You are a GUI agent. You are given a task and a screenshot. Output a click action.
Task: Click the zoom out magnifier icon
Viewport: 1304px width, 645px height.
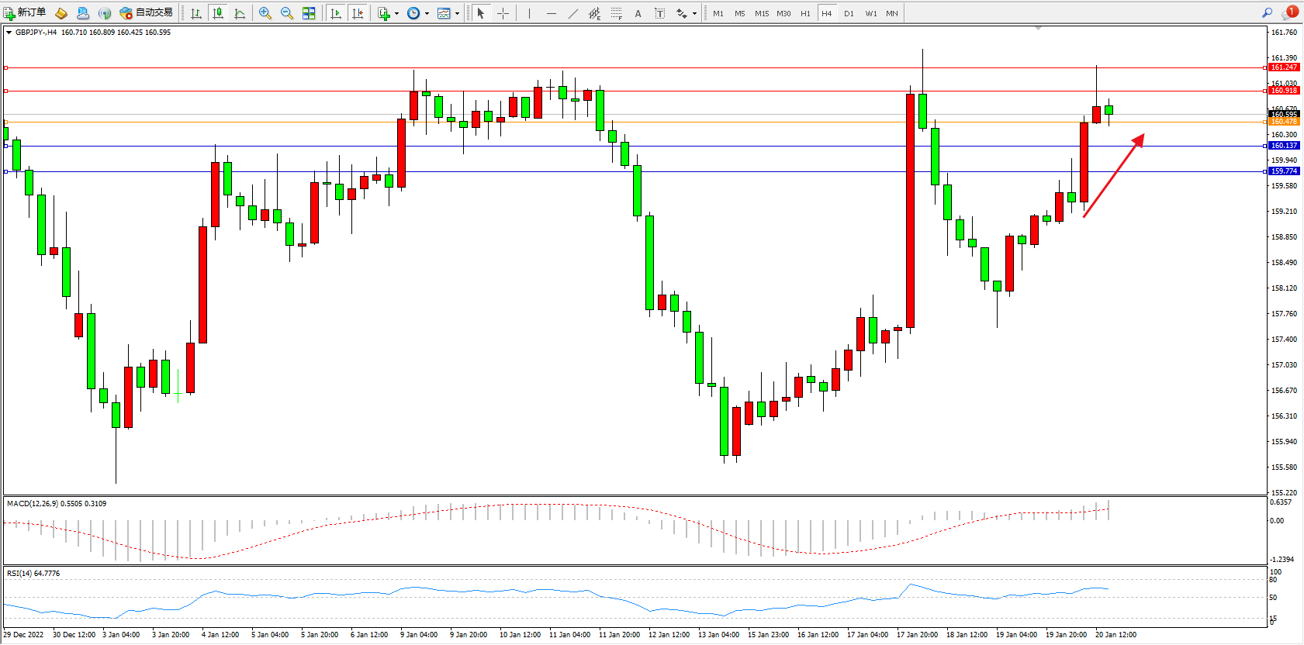tap(287, 13)
